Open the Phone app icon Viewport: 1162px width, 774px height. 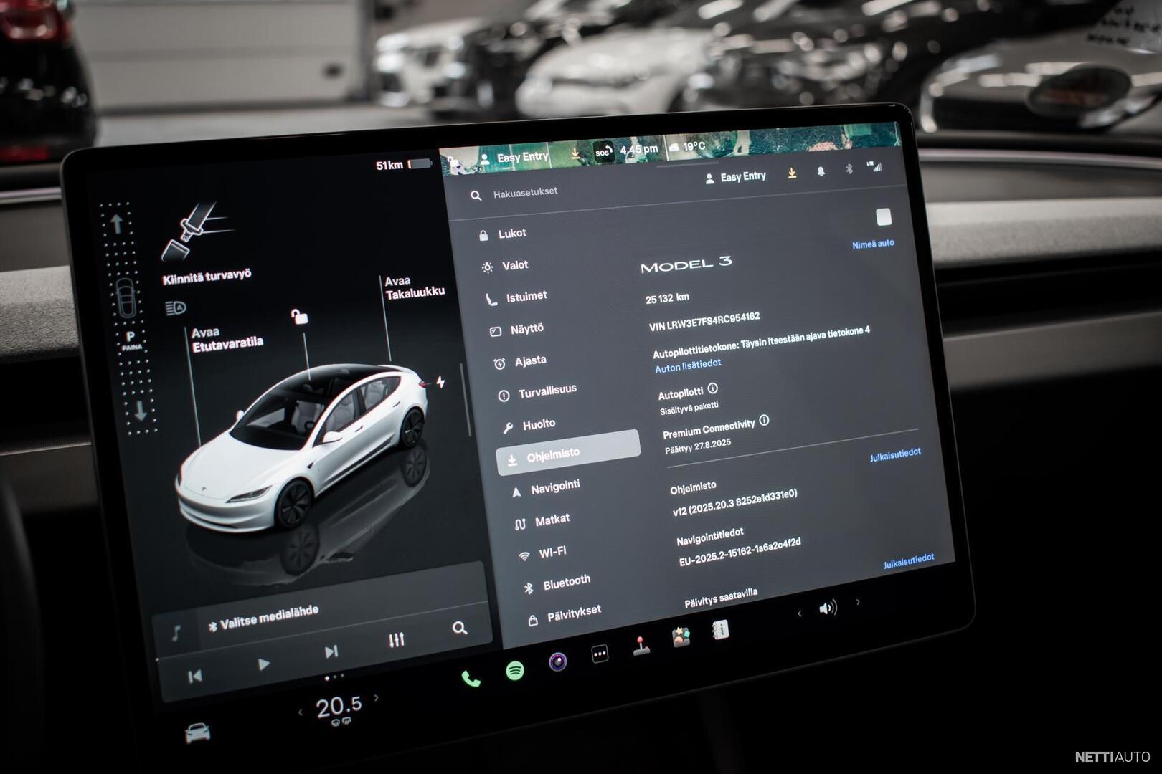click(471, 679)
